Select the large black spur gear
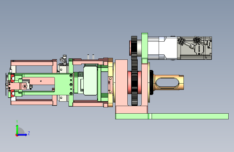 [x=134, y=82]
